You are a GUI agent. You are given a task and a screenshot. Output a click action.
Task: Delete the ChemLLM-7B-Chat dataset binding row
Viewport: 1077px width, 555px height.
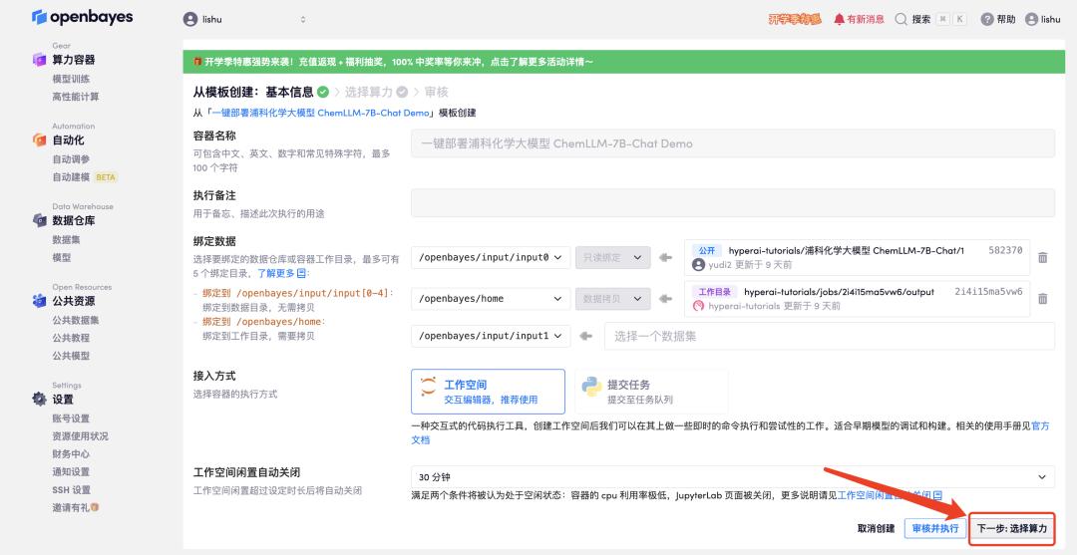pyautogui.click(x=1042, y=257)
